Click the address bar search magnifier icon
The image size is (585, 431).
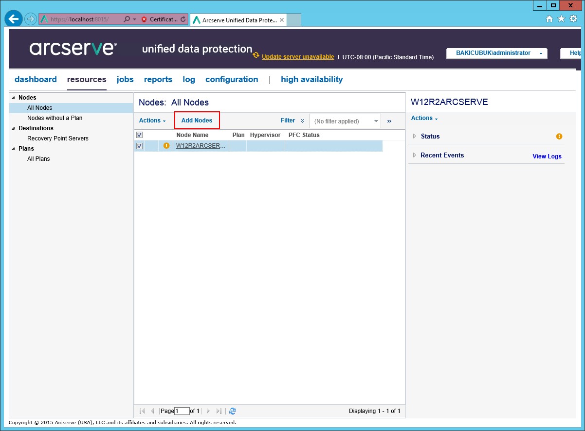(127, 19)
